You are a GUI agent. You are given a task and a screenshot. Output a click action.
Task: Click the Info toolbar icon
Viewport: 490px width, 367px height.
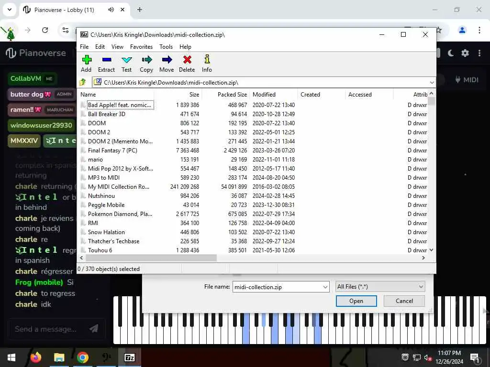[207, 64]
